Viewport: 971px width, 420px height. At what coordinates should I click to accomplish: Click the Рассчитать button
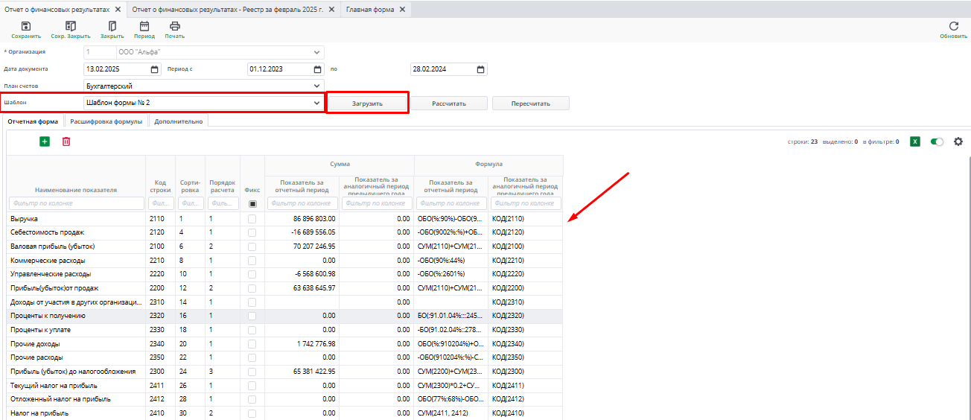pyautogui.click(x=449, y=104)
